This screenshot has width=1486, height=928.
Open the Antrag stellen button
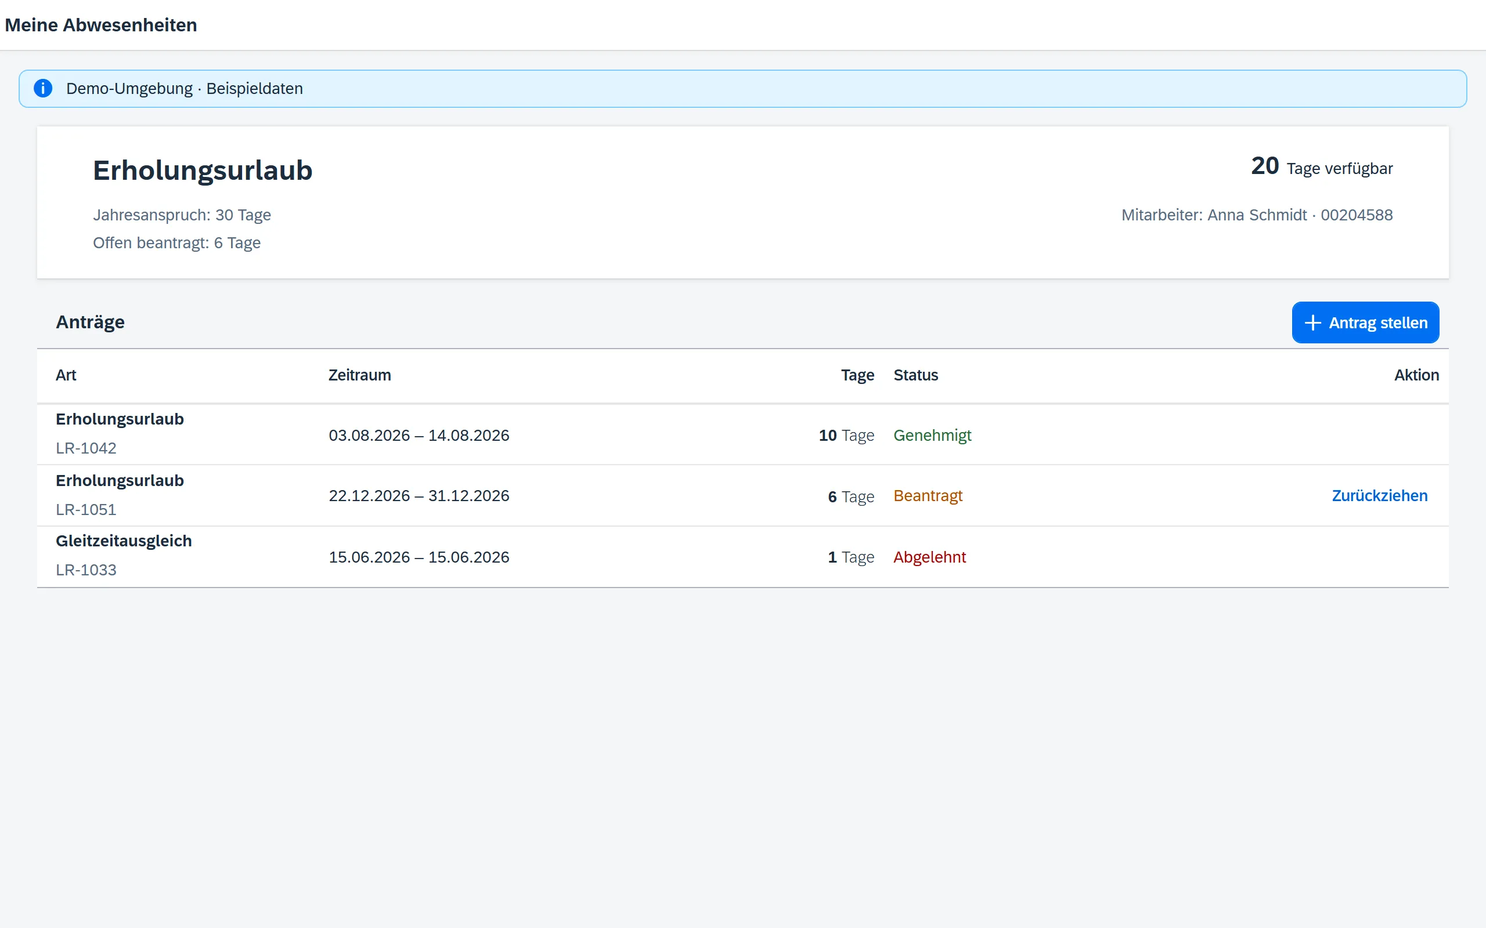1365,323
